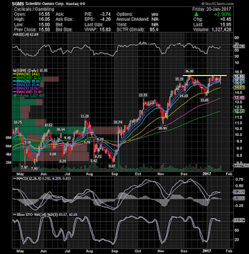Click the 10.75 May price annotation

18,122
